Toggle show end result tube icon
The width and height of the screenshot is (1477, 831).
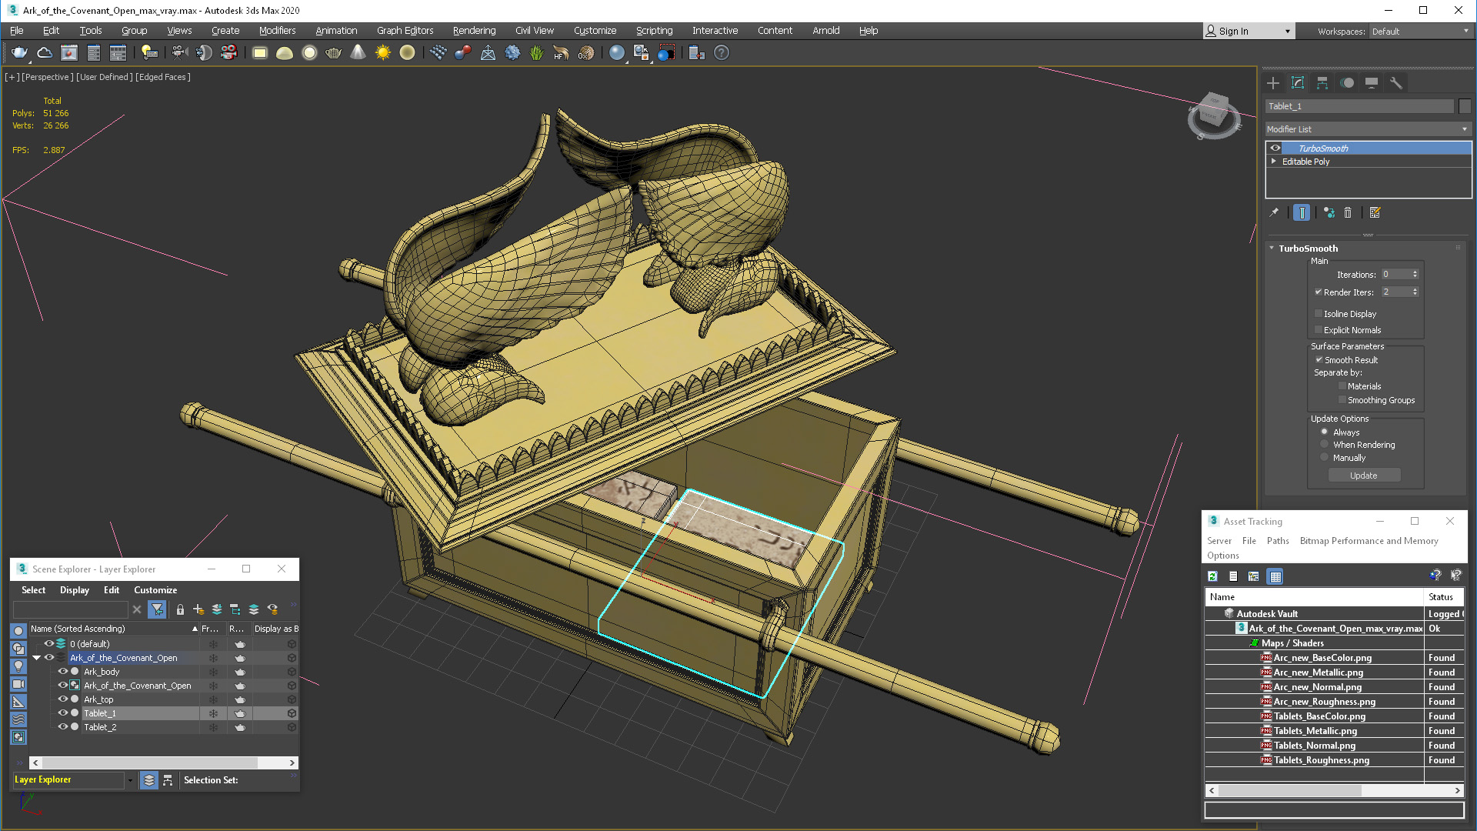click(x=1302, y=212)
